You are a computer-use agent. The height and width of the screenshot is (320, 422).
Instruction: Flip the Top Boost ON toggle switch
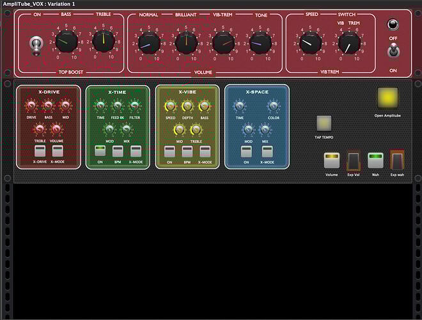(36, 44)
